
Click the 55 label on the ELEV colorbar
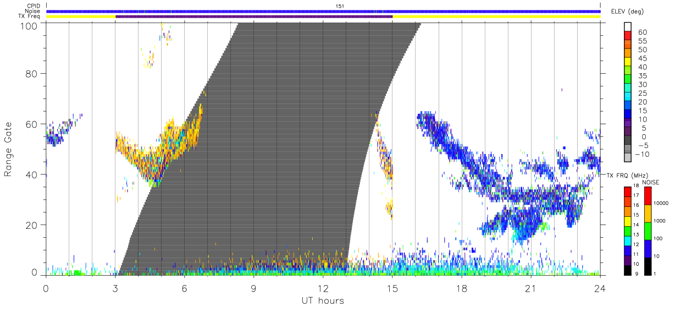click(x=642, y=41)
